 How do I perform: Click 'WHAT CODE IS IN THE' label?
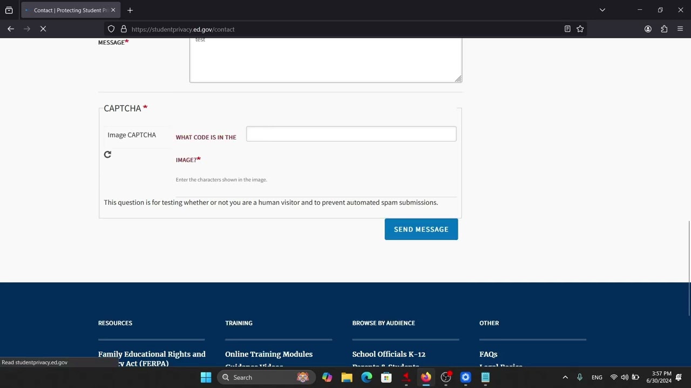pyautogui.click(x=206, y=137)
